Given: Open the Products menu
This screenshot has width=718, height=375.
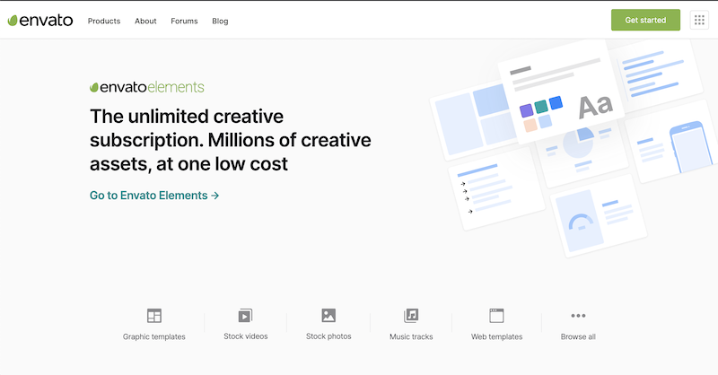Looking at the screenshot, I should point(104,21).
